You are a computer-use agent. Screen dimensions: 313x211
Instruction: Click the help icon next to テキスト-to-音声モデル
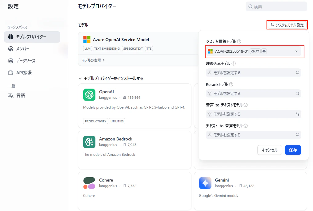[246, 126]
